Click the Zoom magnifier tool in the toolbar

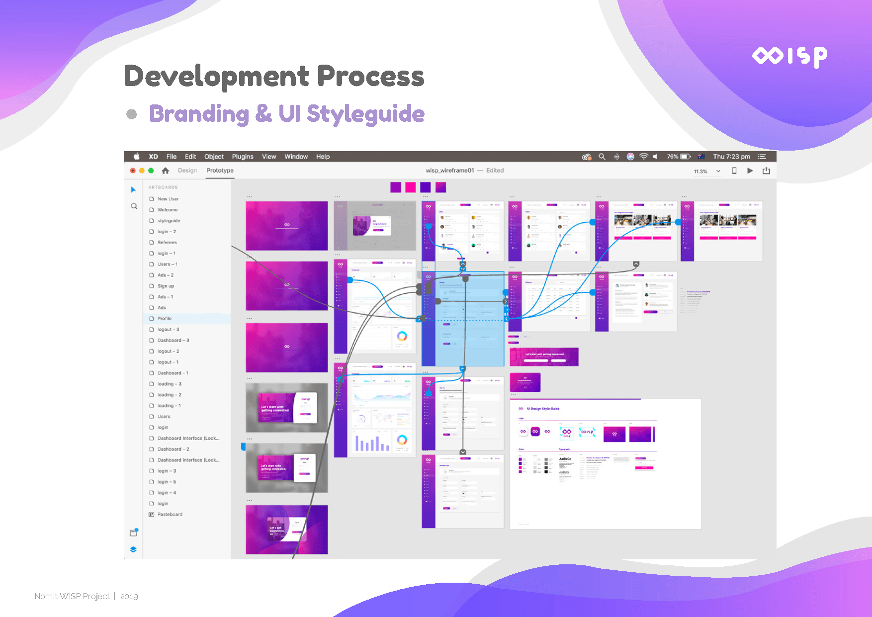tap(134, 206)
